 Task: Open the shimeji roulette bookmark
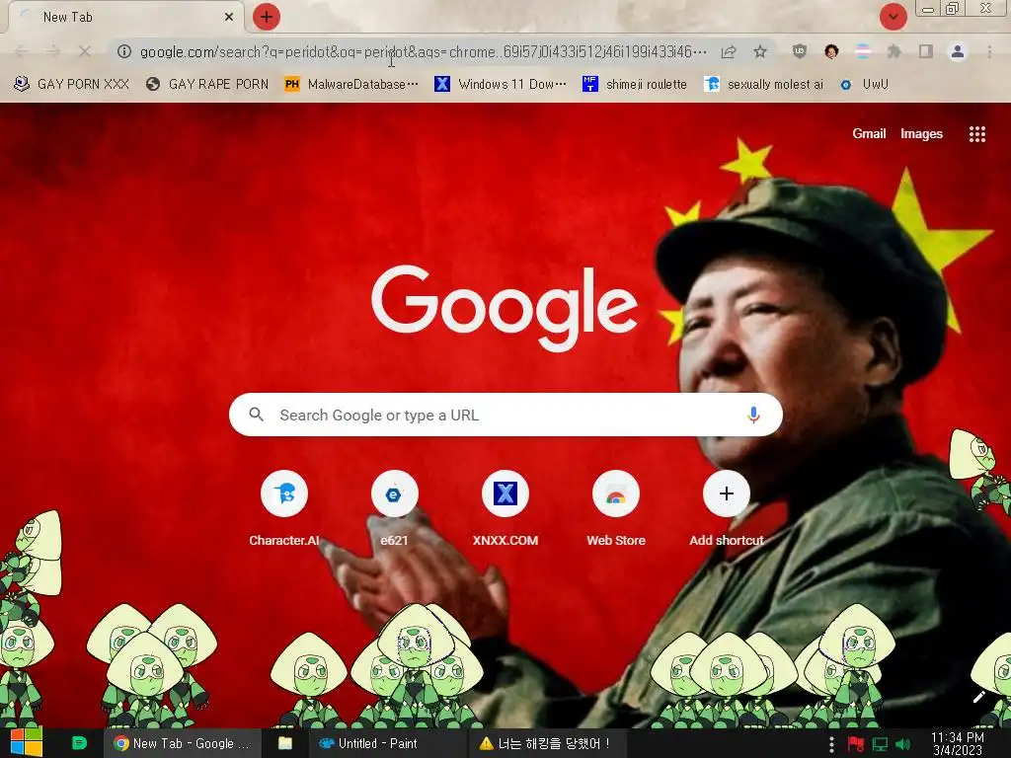point(635,84)
